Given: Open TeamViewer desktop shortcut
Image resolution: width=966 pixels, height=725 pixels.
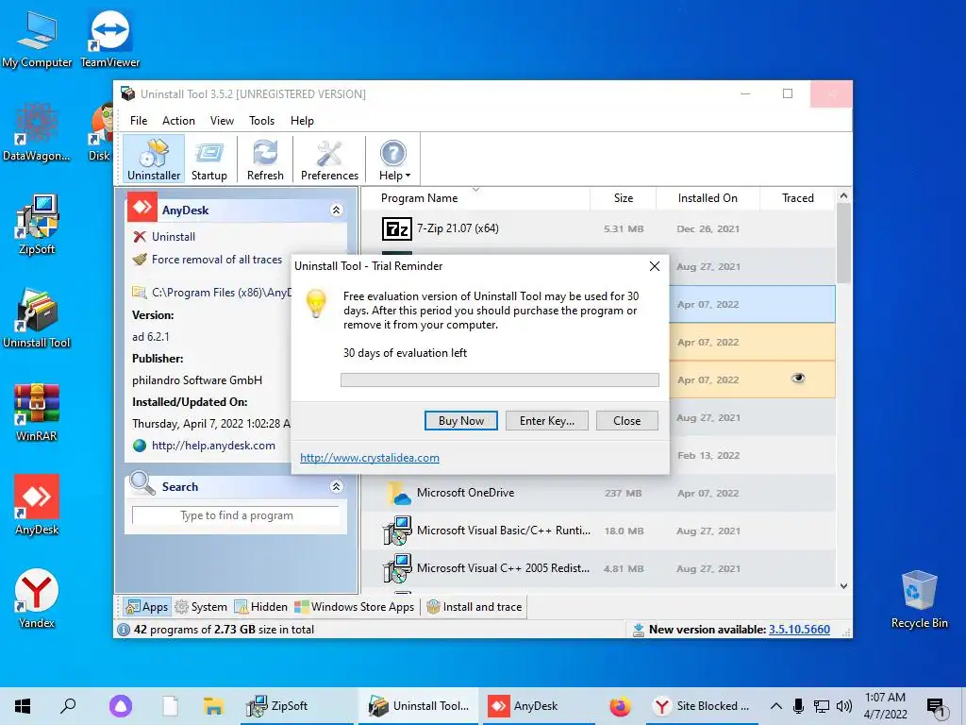Looking at the screenshot, I should [x=109, y=39].
